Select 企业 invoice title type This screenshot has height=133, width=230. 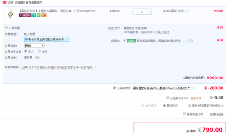pos(40,51)
